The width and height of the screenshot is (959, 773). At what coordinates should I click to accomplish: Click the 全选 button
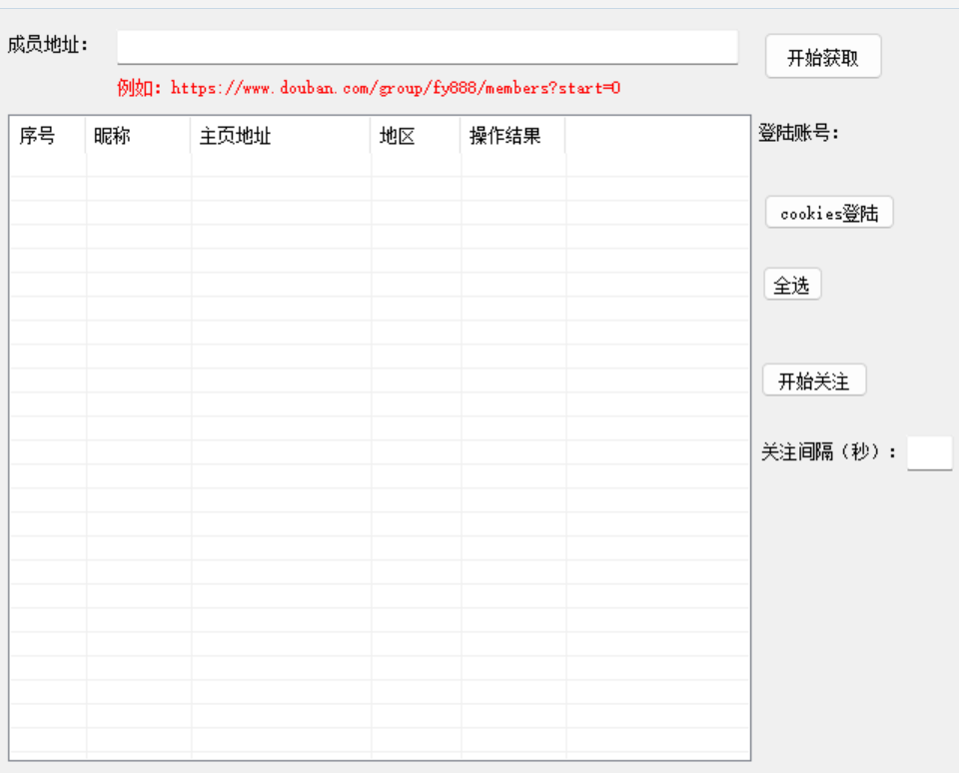pos(792,285)
